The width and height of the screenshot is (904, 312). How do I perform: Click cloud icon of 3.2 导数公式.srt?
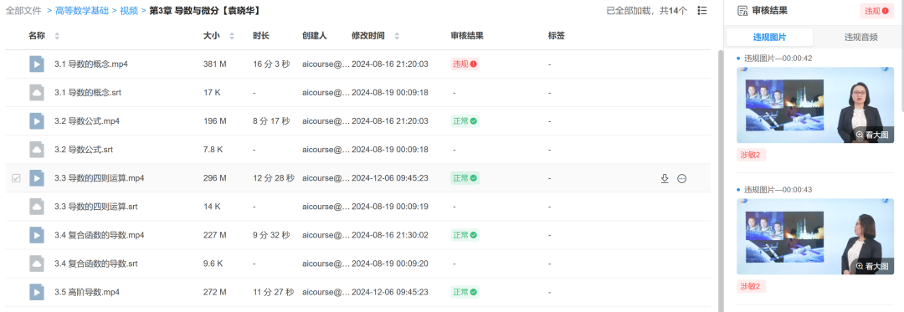click(x=37, y=150)
